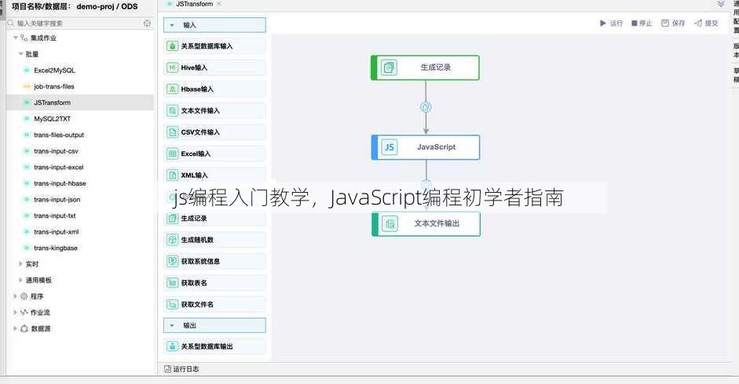
Task: Open the trans-kingbase job
Action: click(56, 248)
